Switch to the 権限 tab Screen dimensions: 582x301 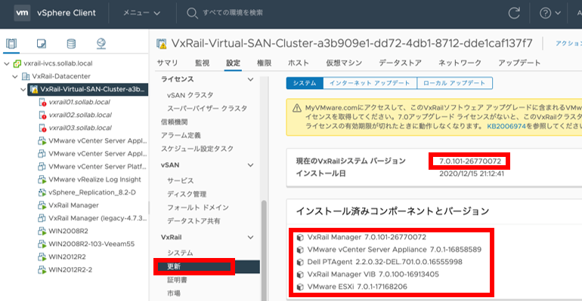(264, 63)
